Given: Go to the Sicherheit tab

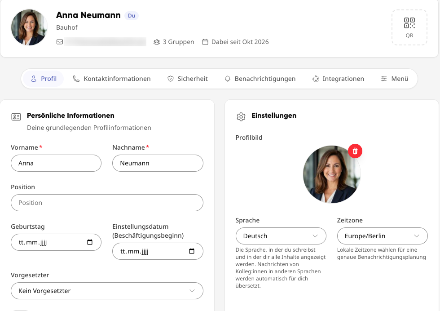Looking at the screenshot, I should pyautogui.click(x=188, y=79).
